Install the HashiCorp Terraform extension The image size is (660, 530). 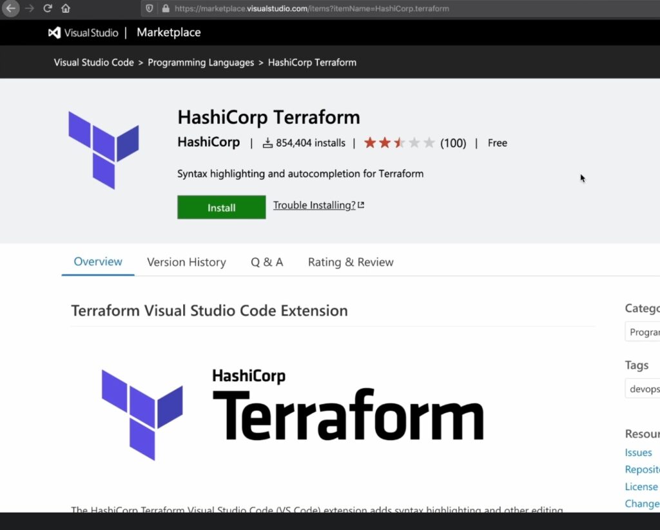pyautogui.click(x=222, y=207)
